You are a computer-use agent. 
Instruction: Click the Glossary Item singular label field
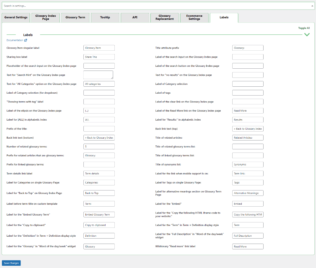point(99,48)
